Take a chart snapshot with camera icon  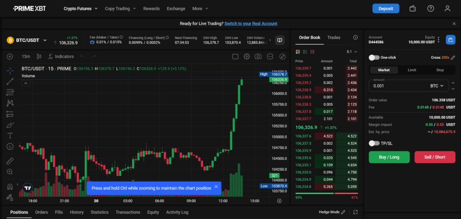(258, 56)
